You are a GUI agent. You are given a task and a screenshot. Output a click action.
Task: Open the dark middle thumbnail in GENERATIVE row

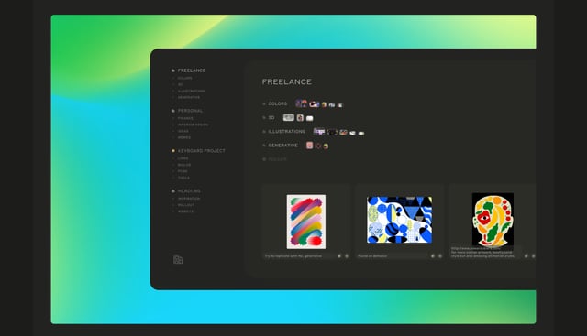coord(318,146)
